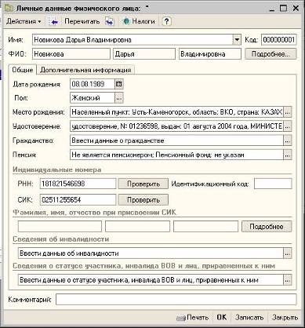Click the Комментарий input field
The width and height of the screenshot is (305, 328).
pos(176,300)
